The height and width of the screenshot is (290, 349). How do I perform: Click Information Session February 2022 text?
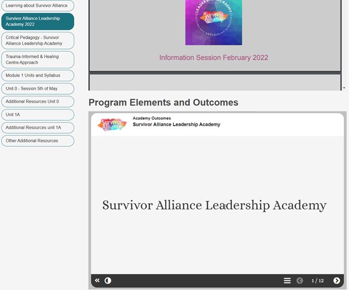[x=213, y=58]
